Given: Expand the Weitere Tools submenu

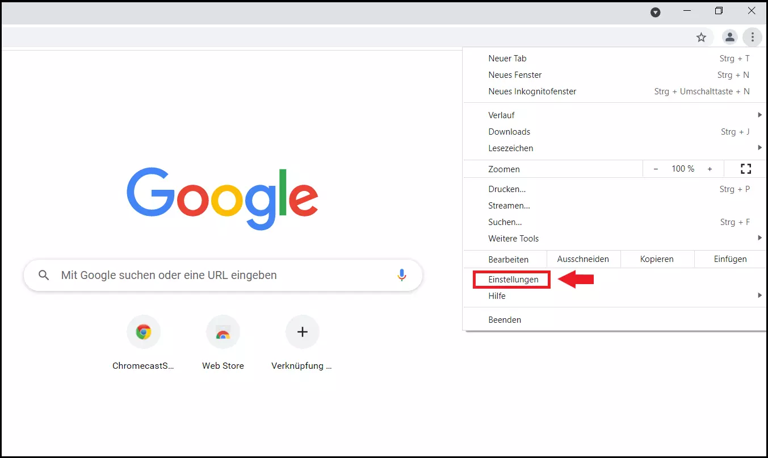Looking at the screenshot, I should (615, 239).
